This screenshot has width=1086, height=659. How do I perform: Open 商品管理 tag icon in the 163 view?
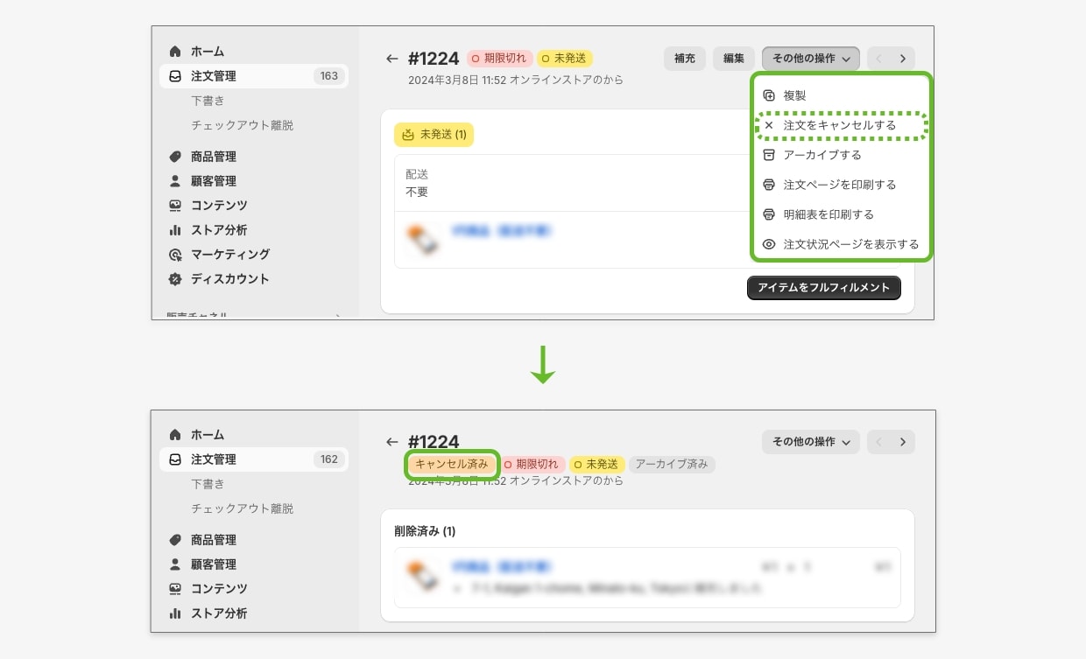[175, 157]
